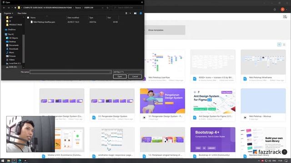Open 3.1. Pengenalan Design System file card
This screenshot has width=291, height=163.
tap(112, 105)
